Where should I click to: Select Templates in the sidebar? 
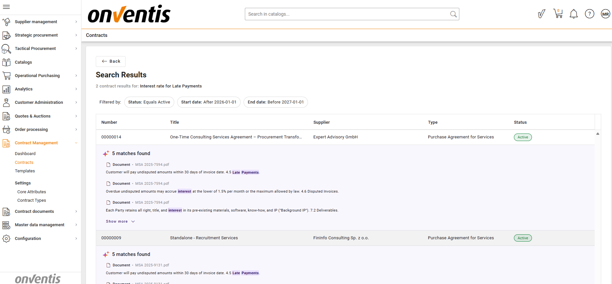pyautogui.click(x=25, y=171)
